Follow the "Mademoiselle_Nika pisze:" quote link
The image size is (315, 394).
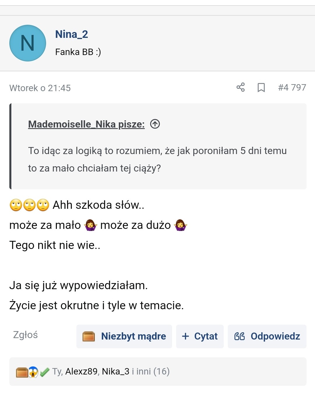coord(86,124)
